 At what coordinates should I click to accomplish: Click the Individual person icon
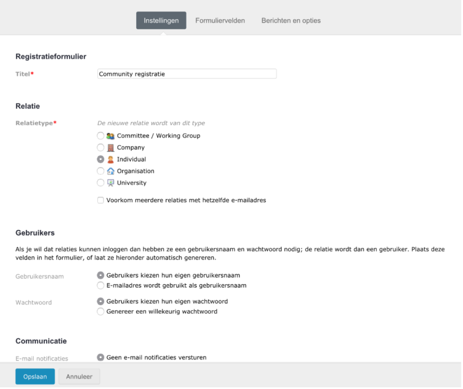click(111, 160)
